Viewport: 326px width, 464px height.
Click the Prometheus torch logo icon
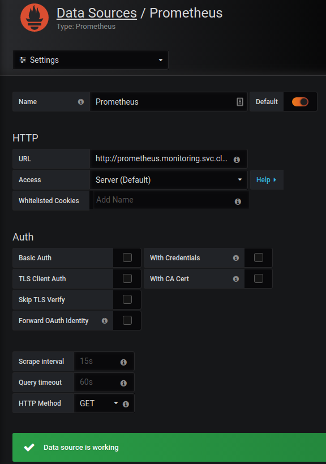pos(35,18)
